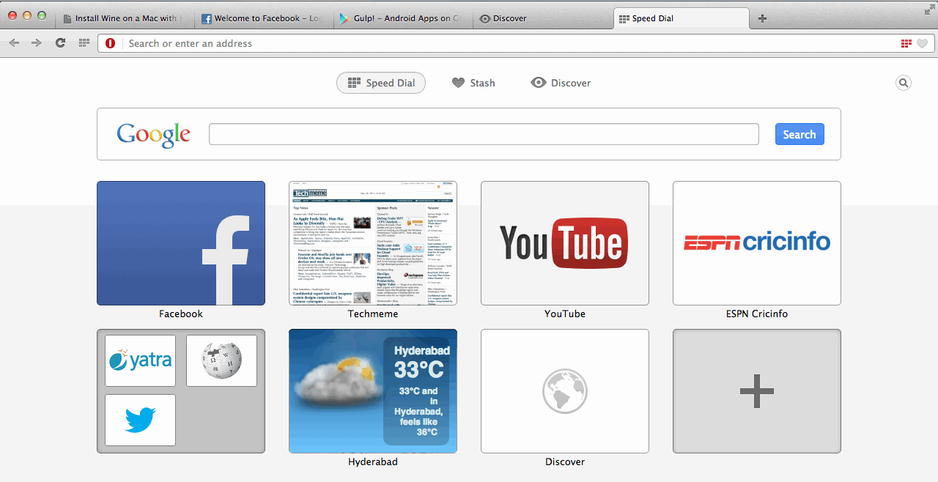Screen dimensions: 938x482
Task: Select the Speed Dial view button
Action: pos(381,83)
